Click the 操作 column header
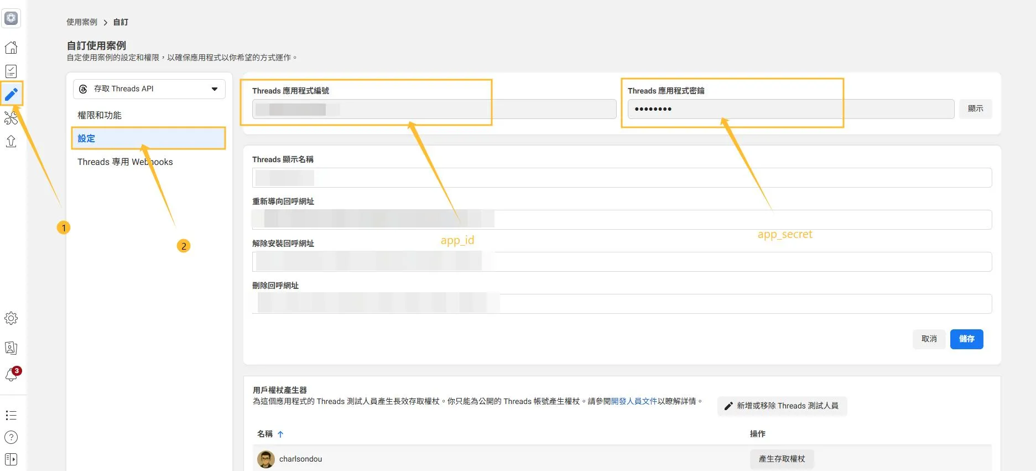1036x471 pixels. click(x=758, y=434)
